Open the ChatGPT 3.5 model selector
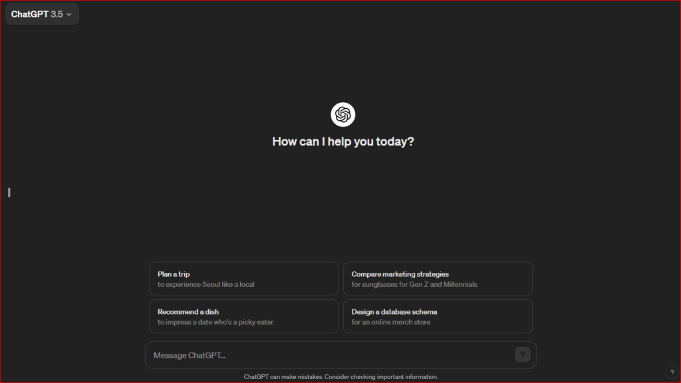The width and height of the screenshot is (681, 383). pyautogui.click(x=42, y=14)
